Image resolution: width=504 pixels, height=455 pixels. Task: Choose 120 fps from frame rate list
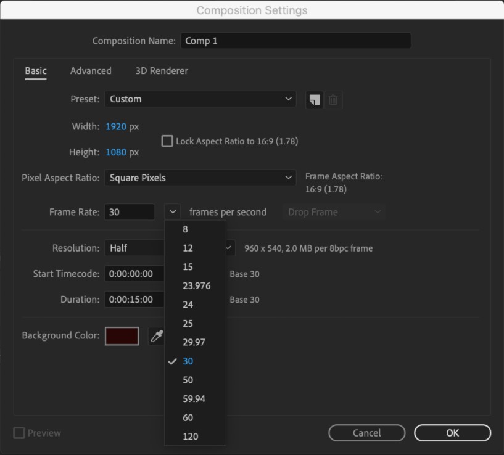click(195, 437)
